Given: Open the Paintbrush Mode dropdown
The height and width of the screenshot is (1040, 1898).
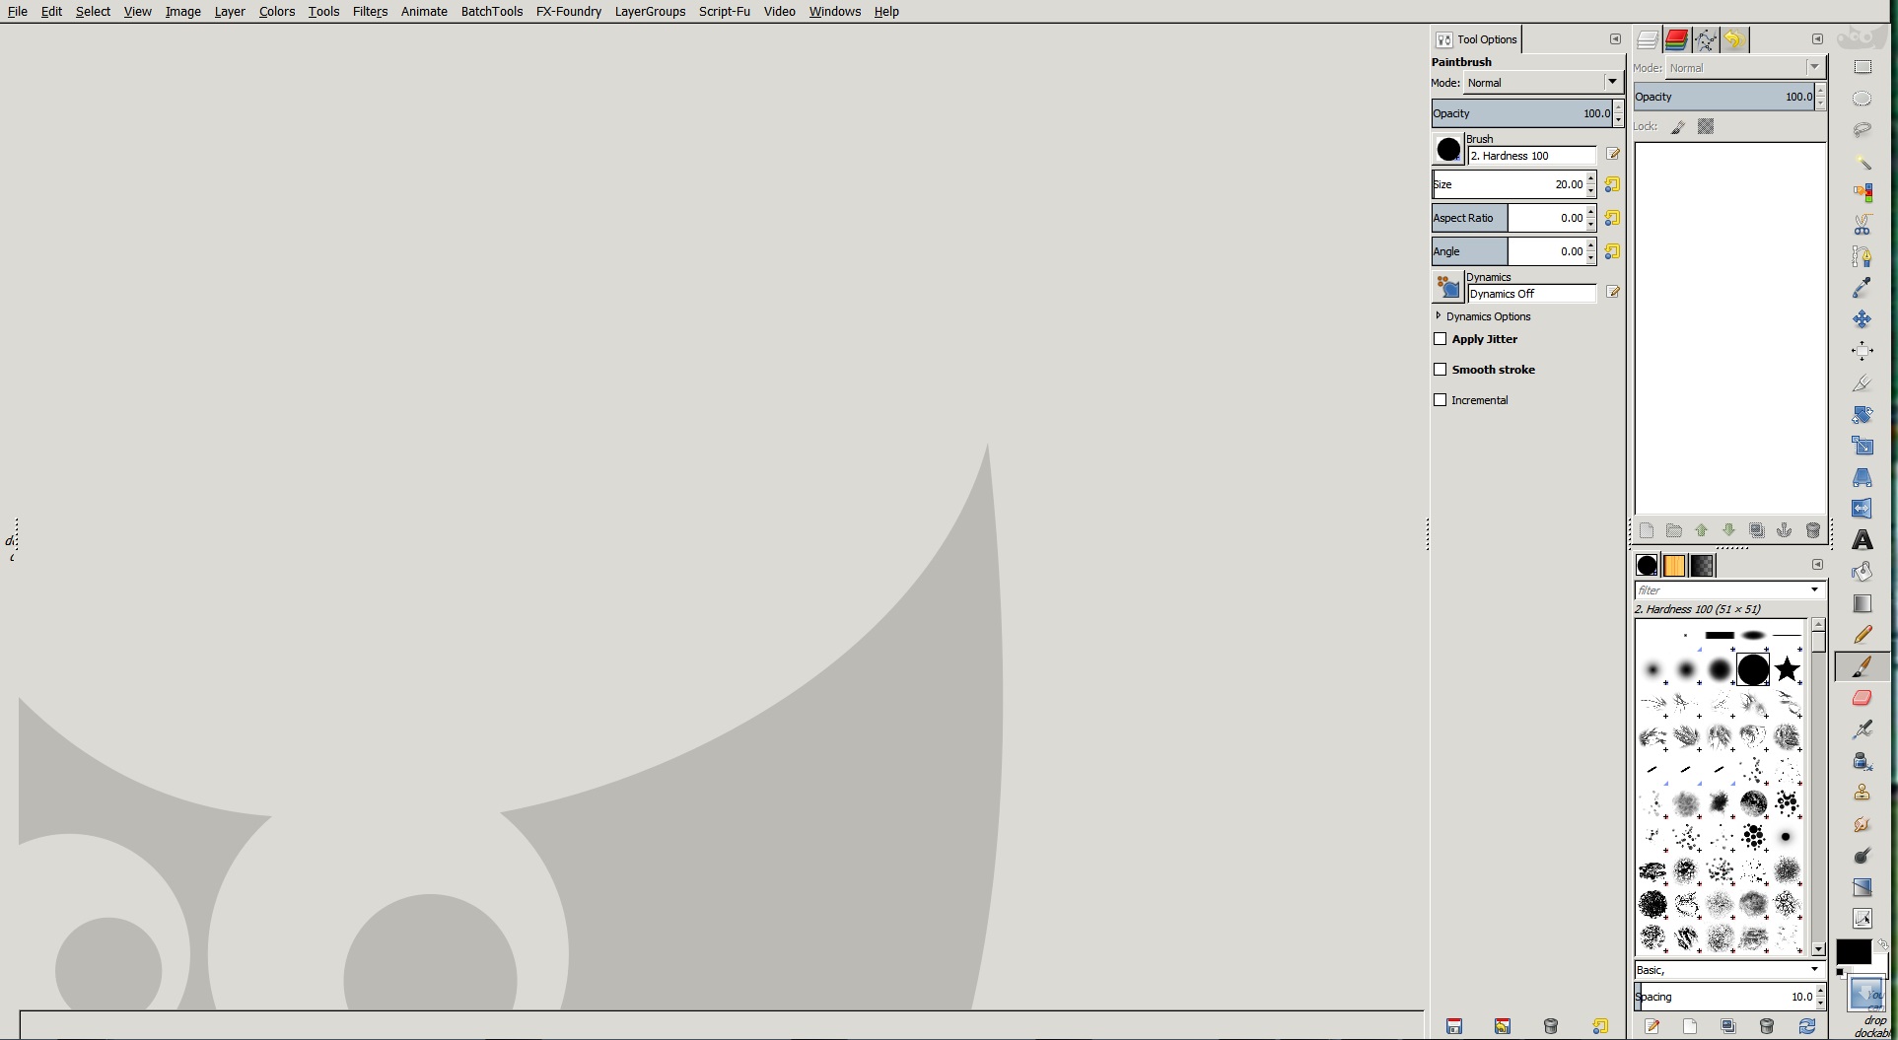Looking at the screenshot, I should tap(1543, 83).
